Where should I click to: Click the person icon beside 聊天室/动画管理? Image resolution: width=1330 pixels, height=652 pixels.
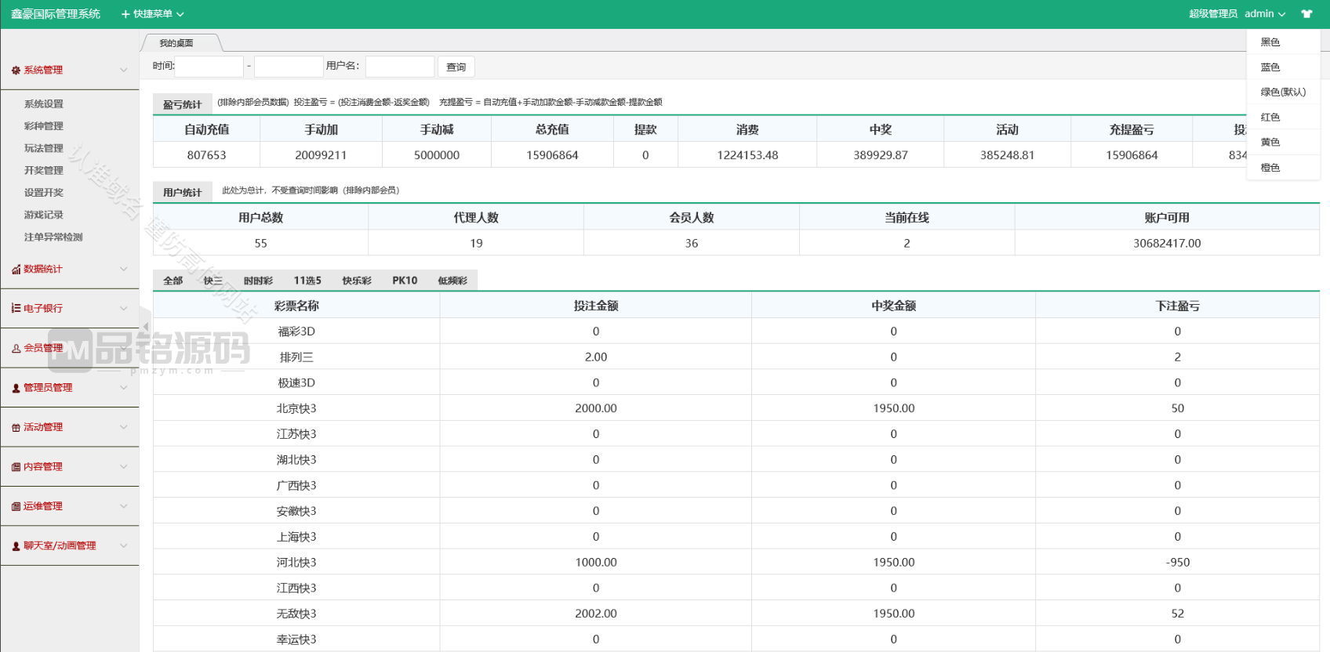click(x=16, y=546)
